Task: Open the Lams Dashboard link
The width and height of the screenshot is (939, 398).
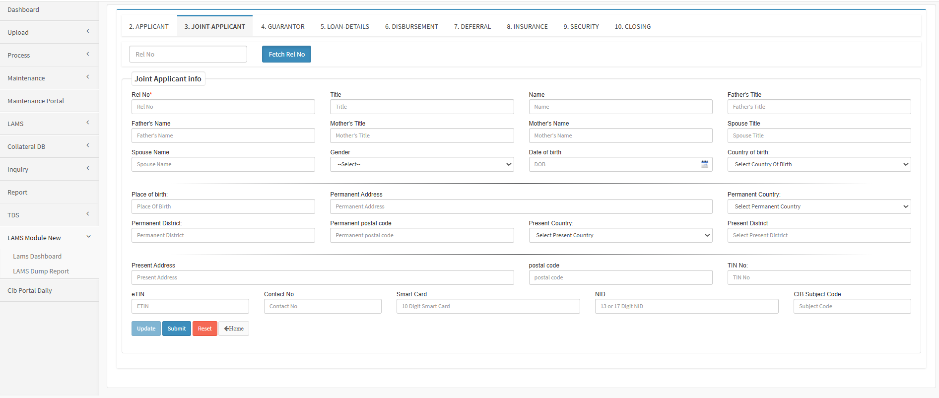Action: point(37,257)
